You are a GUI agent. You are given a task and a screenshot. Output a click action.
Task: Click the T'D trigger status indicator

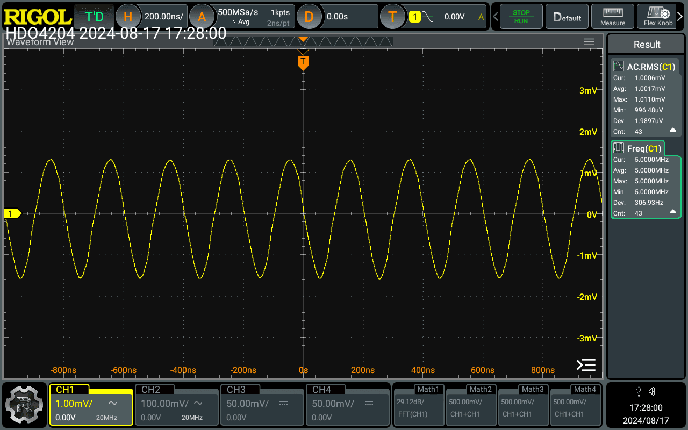point(94,17)
